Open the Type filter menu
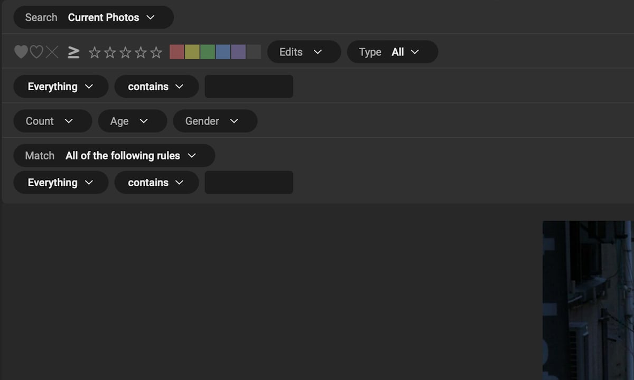The width and height of the screenshot is (634, 380). 392,52
